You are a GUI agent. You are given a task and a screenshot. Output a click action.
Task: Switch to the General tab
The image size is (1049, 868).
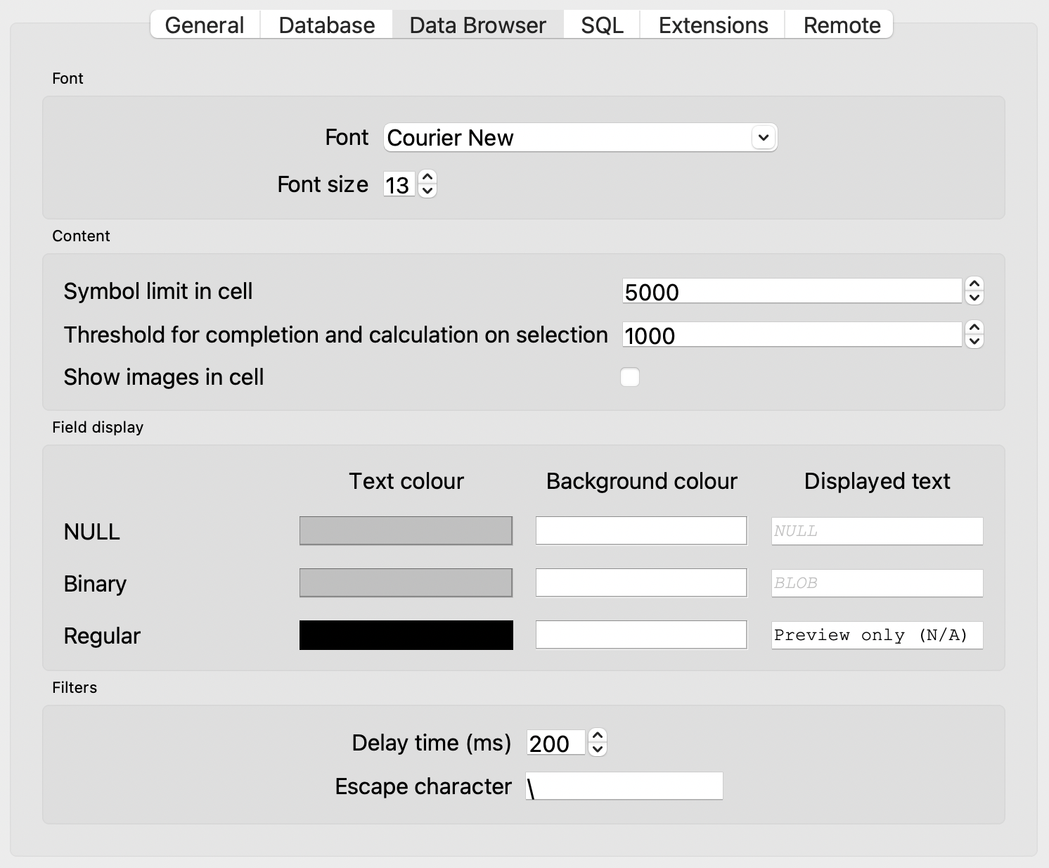(x=204, y=25)
